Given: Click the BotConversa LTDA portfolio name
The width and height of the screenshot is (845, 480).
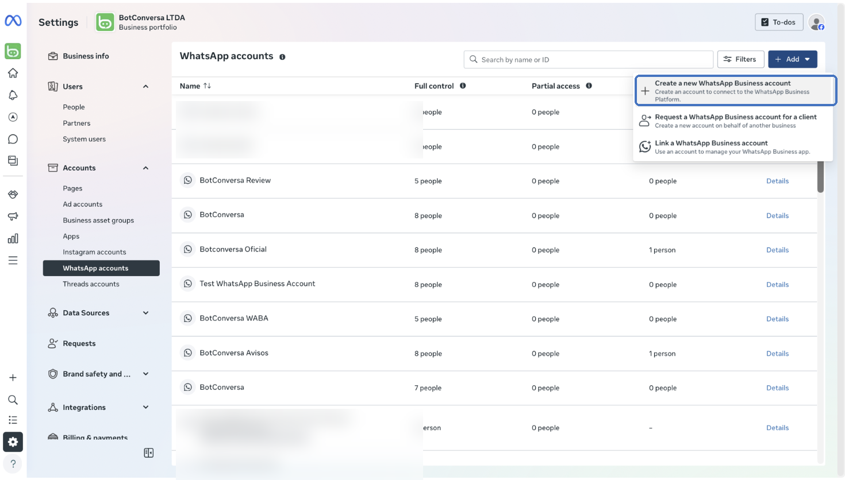Looking at the screenshot, I should click(152, 18).
